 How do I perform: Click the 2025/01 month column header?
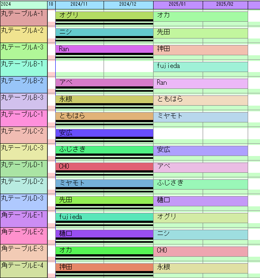pos(178,4)
